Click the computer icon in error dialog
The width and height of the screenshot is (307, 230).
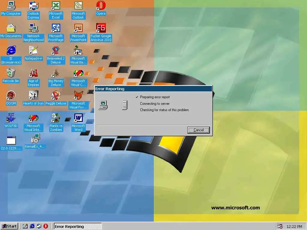(103, 105)
